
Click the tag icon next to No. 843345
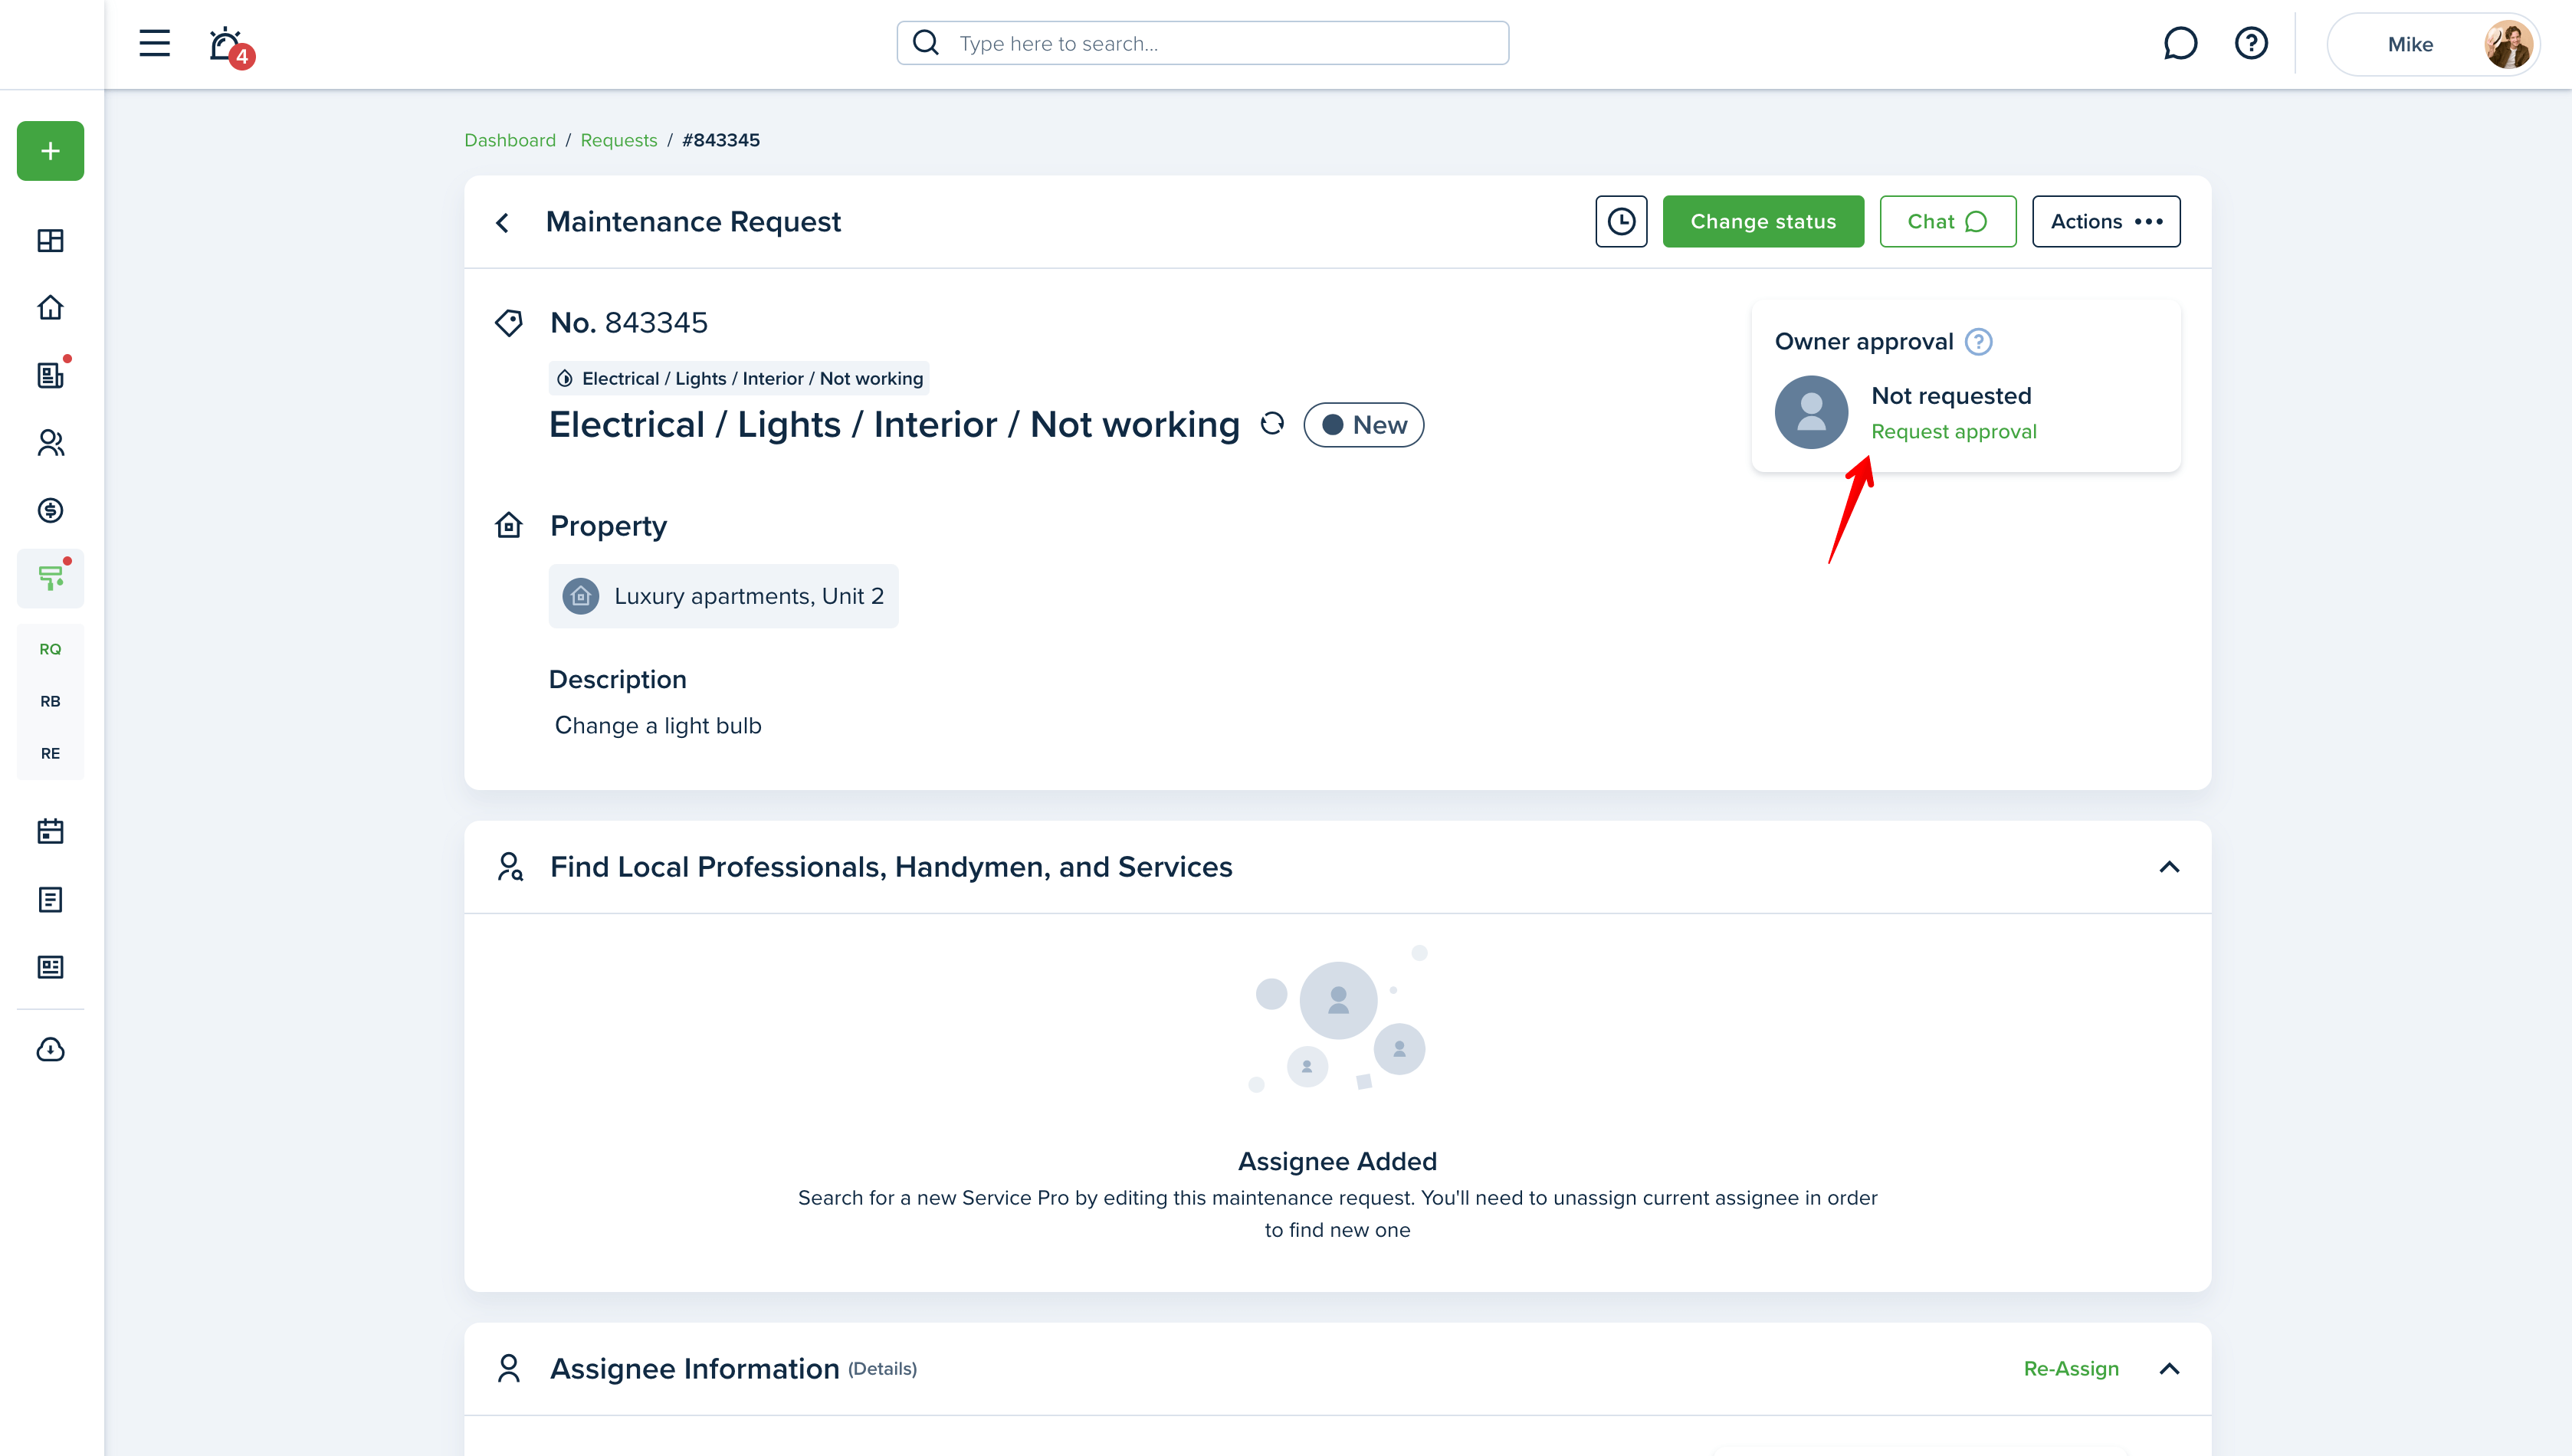point(509,323)
